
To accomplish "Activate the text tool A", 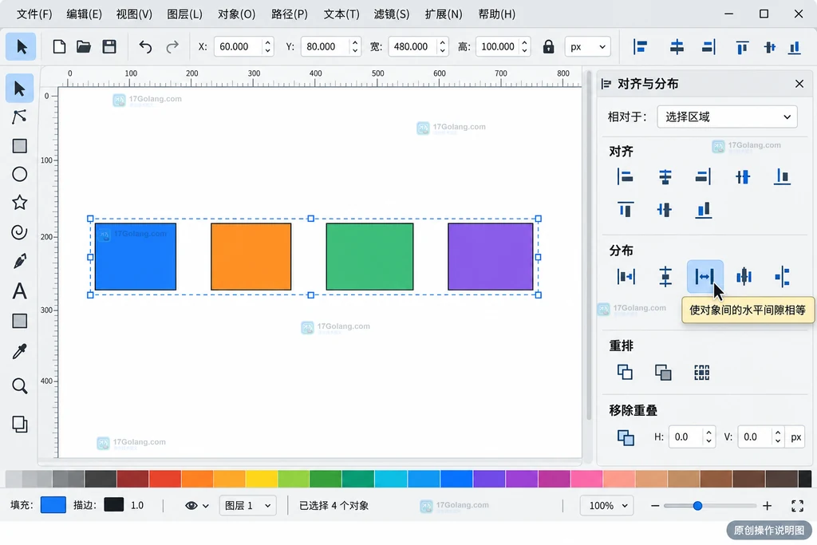I will (20, 290).
